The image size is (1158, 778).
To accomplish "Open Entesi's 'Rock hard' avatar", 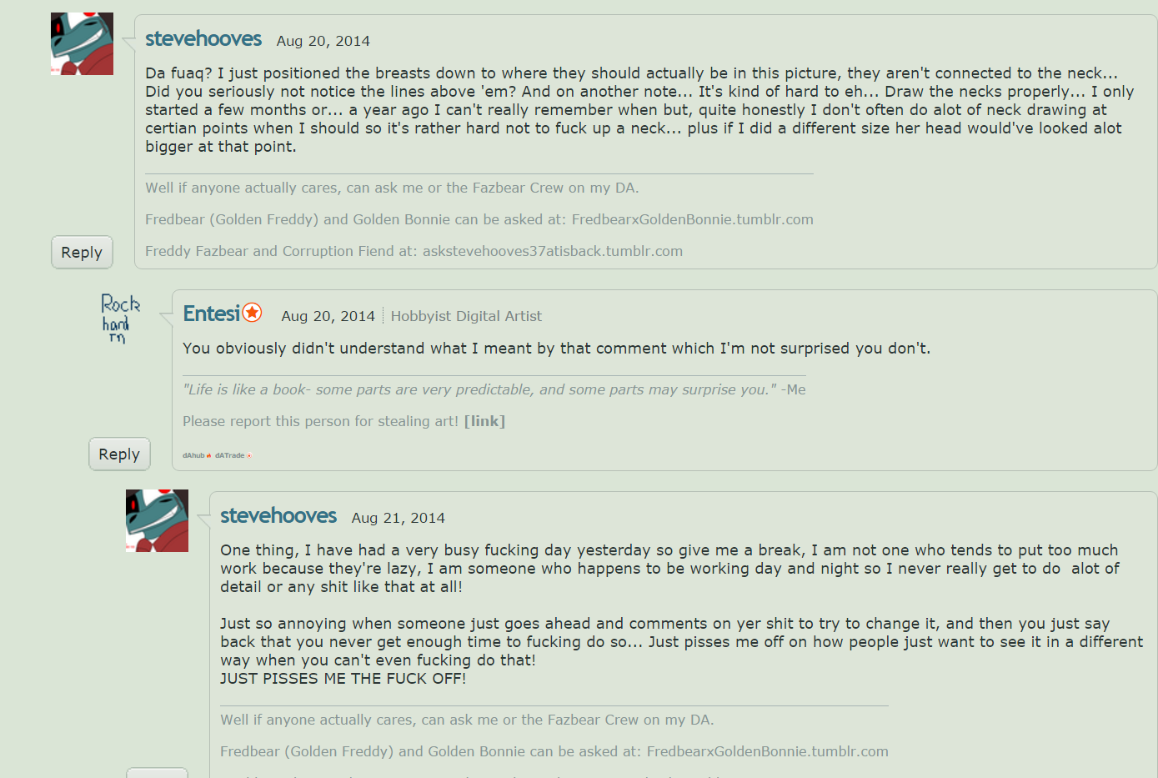I will (x=120, y=320).
